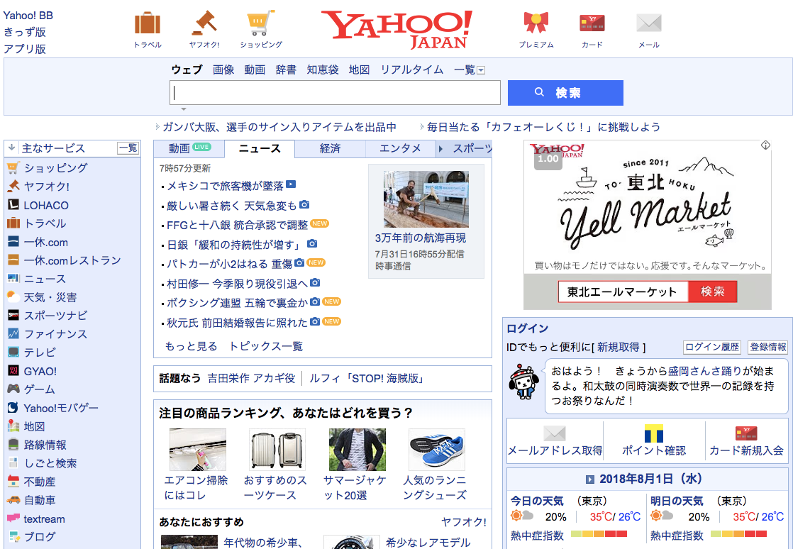Select the リアルタイム search category
The width and height of the screenshot is (793, 549).
(x=411, y=70)
